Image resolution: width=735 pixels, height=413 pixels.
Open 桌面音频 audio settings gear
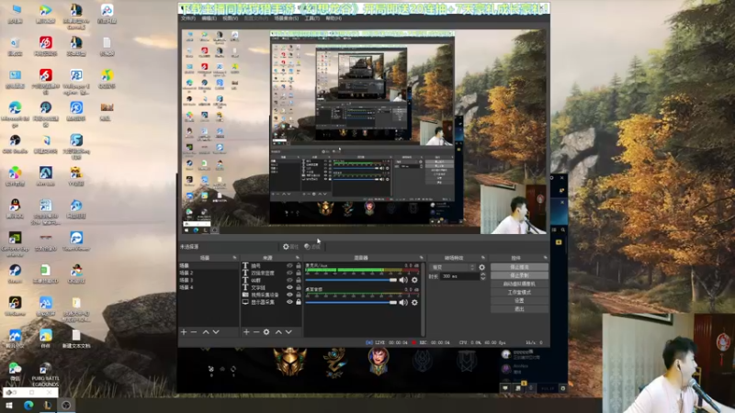click(414, 303)
